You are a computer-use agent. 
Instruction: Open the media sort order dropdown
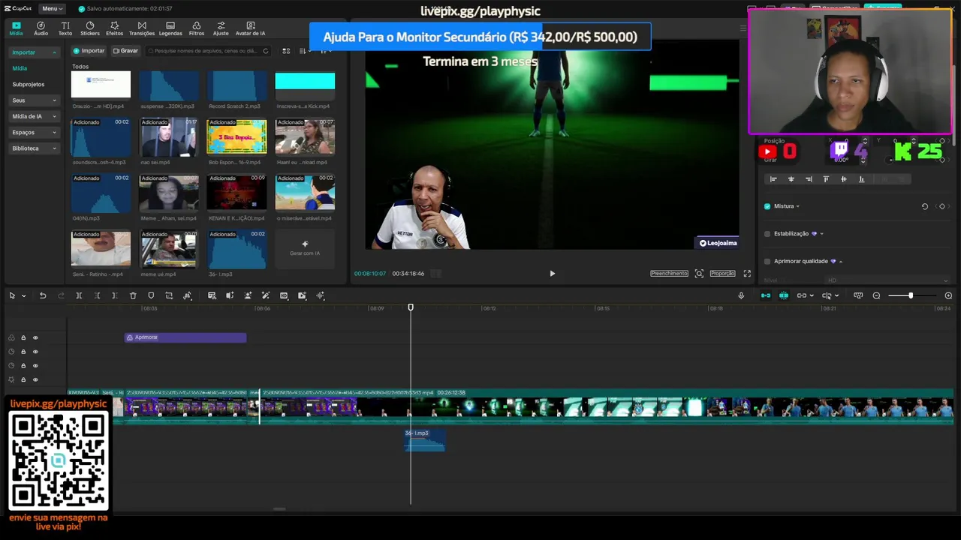coord(304,51)
